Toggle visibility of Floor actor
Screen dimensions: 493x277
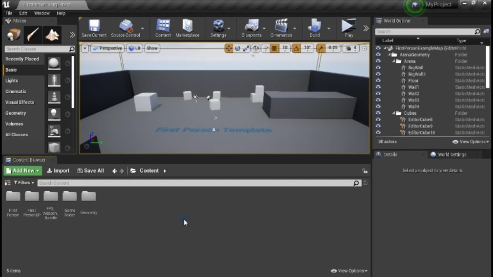click(378, 80)
